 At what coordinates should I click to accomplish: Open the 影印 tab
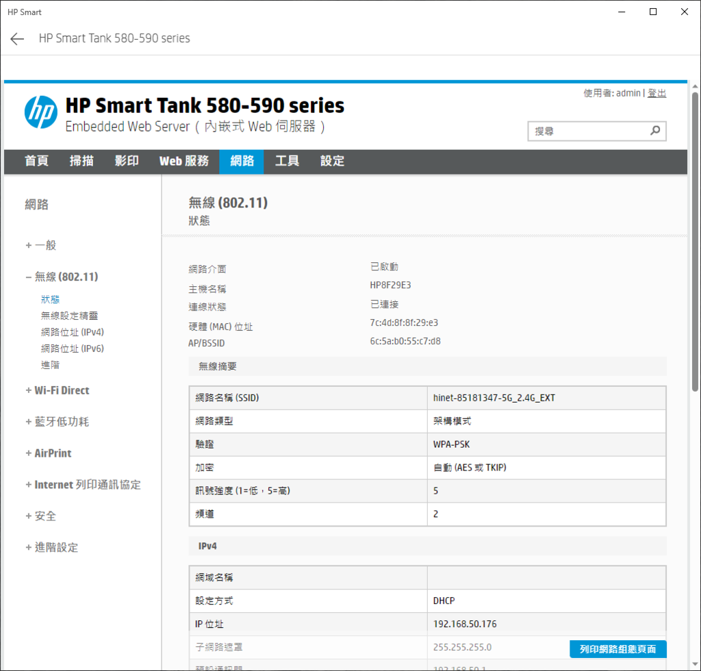click(127, 161)
